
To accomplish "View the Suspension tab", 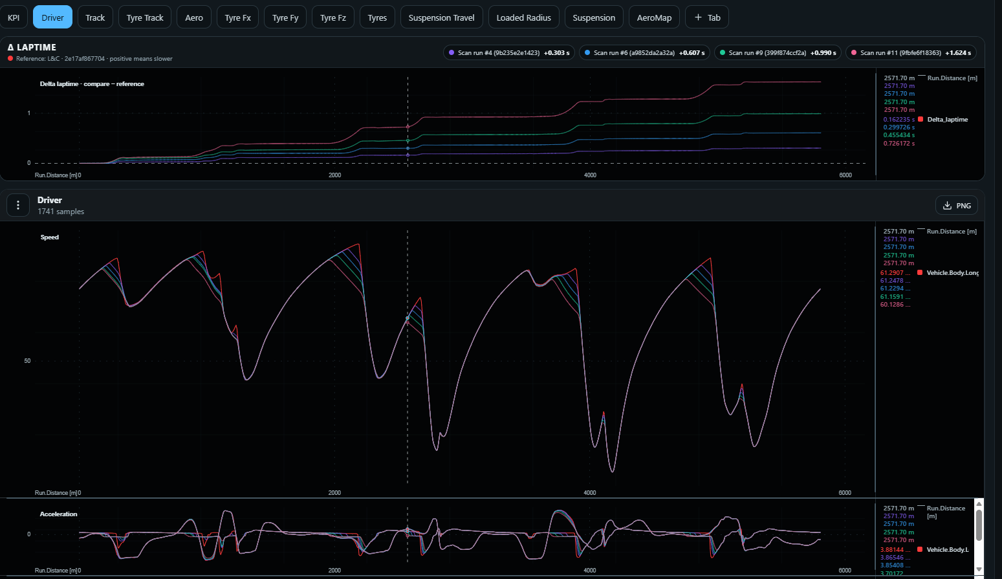I will click(594, 17).
